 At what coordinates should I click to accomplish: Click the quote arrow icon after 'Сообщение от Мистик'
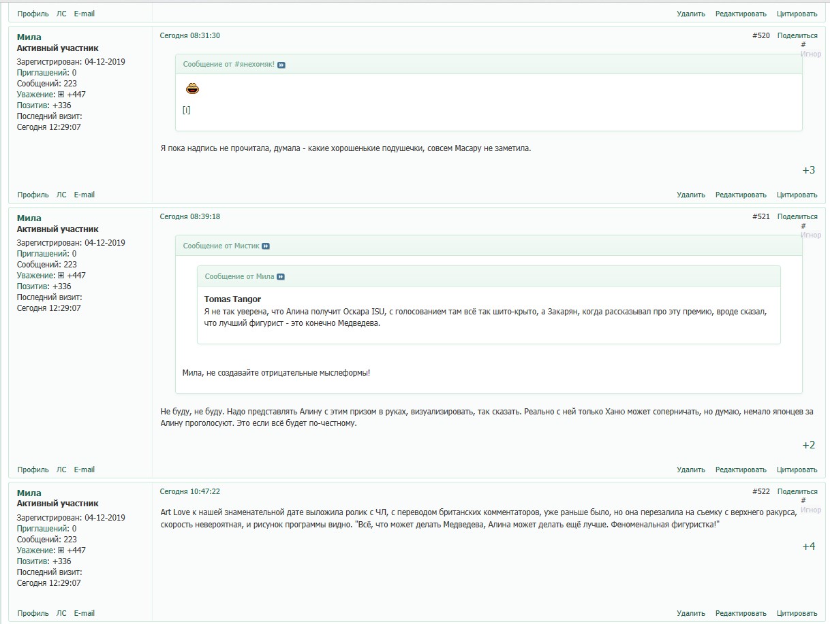click(266, 246)
